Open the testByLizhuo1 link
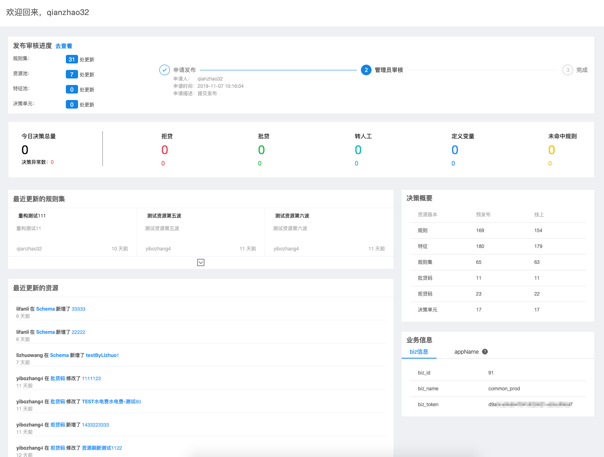 click(x=102, y=355)
